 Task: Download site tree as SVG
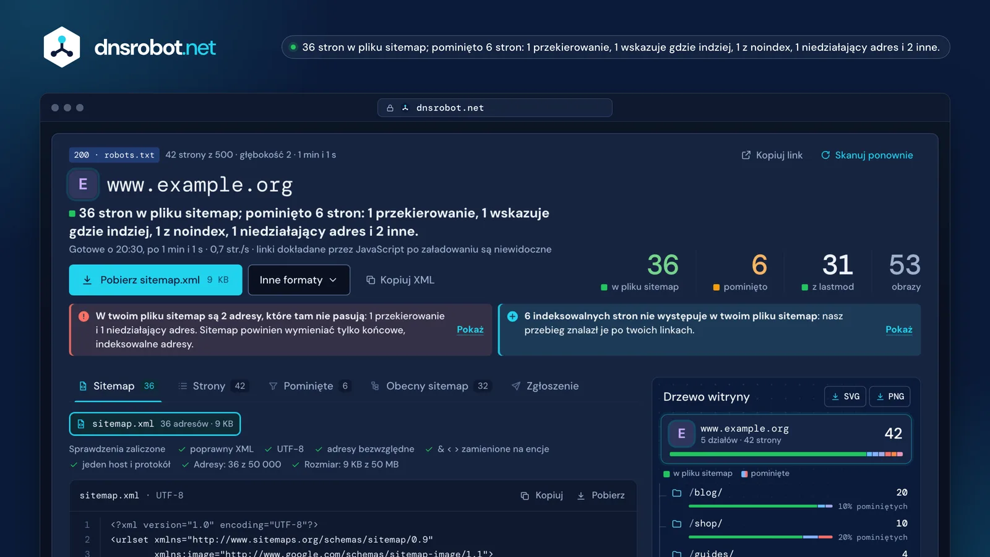coord(845,397)
